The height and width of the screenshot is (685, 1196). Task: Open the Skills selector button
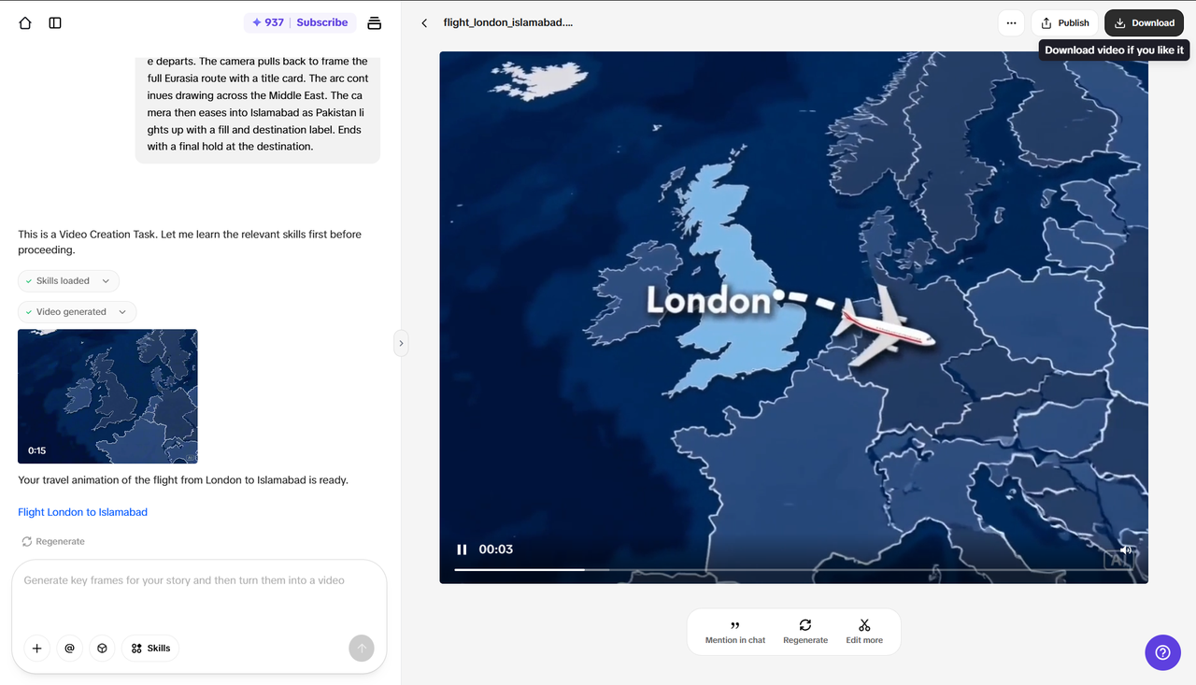[x=150, y=649]
